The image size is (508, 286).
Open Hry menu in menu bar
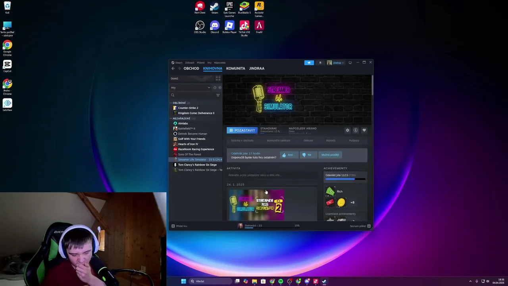pos(210,63)
